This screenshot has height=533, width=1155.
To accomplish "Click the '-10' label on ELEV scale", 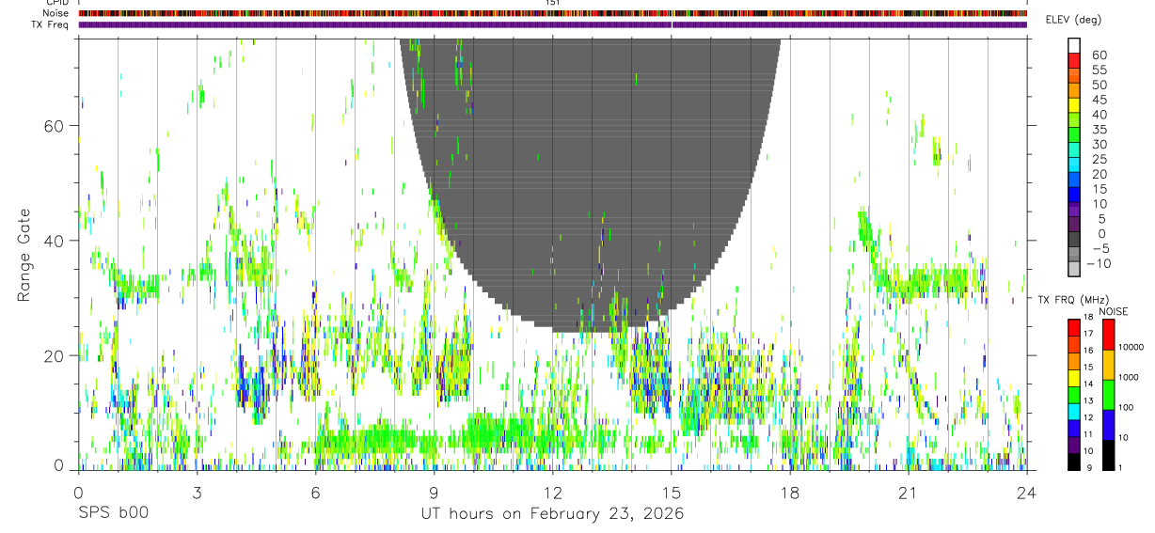I will (x=1098, y=263).
